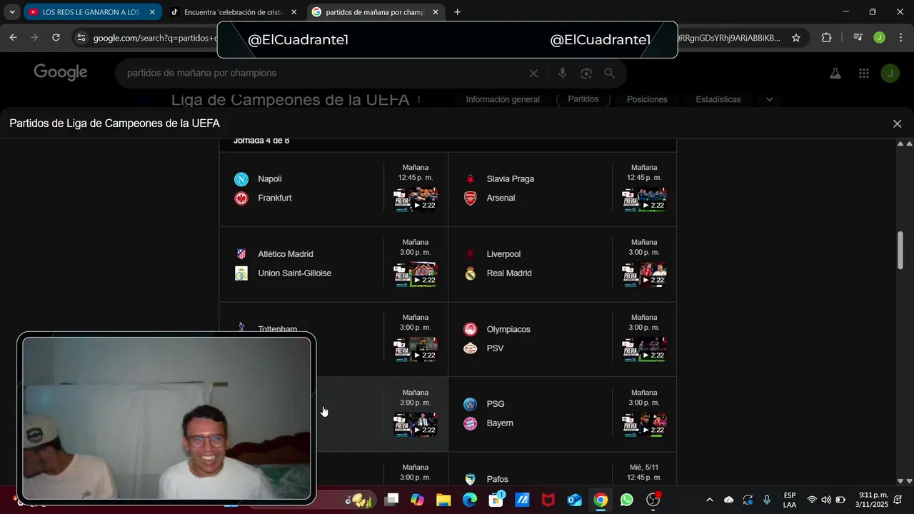The height and width of the screenshot is (514, 914).
Task: Click the scrollbar down arrow of matches panel
Action: click(x=900, y=481)
